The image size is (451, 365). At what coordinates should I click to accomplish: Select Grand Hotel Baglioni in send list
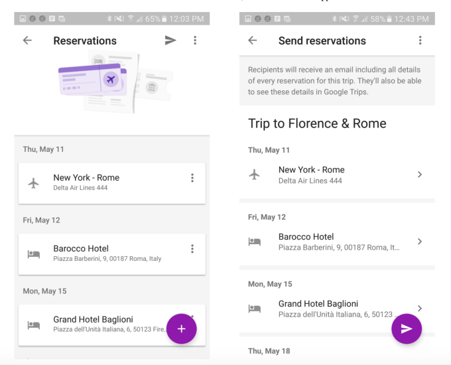[325, 309]
